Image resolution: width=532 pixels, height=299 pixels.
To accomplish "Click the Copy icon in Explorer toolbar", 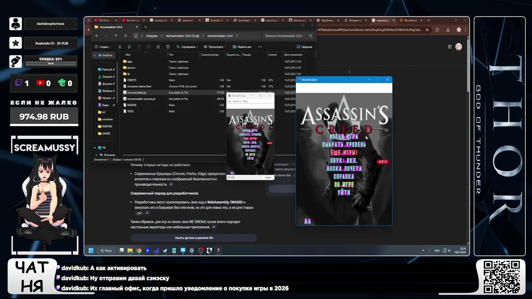I will tap(129, 47).
